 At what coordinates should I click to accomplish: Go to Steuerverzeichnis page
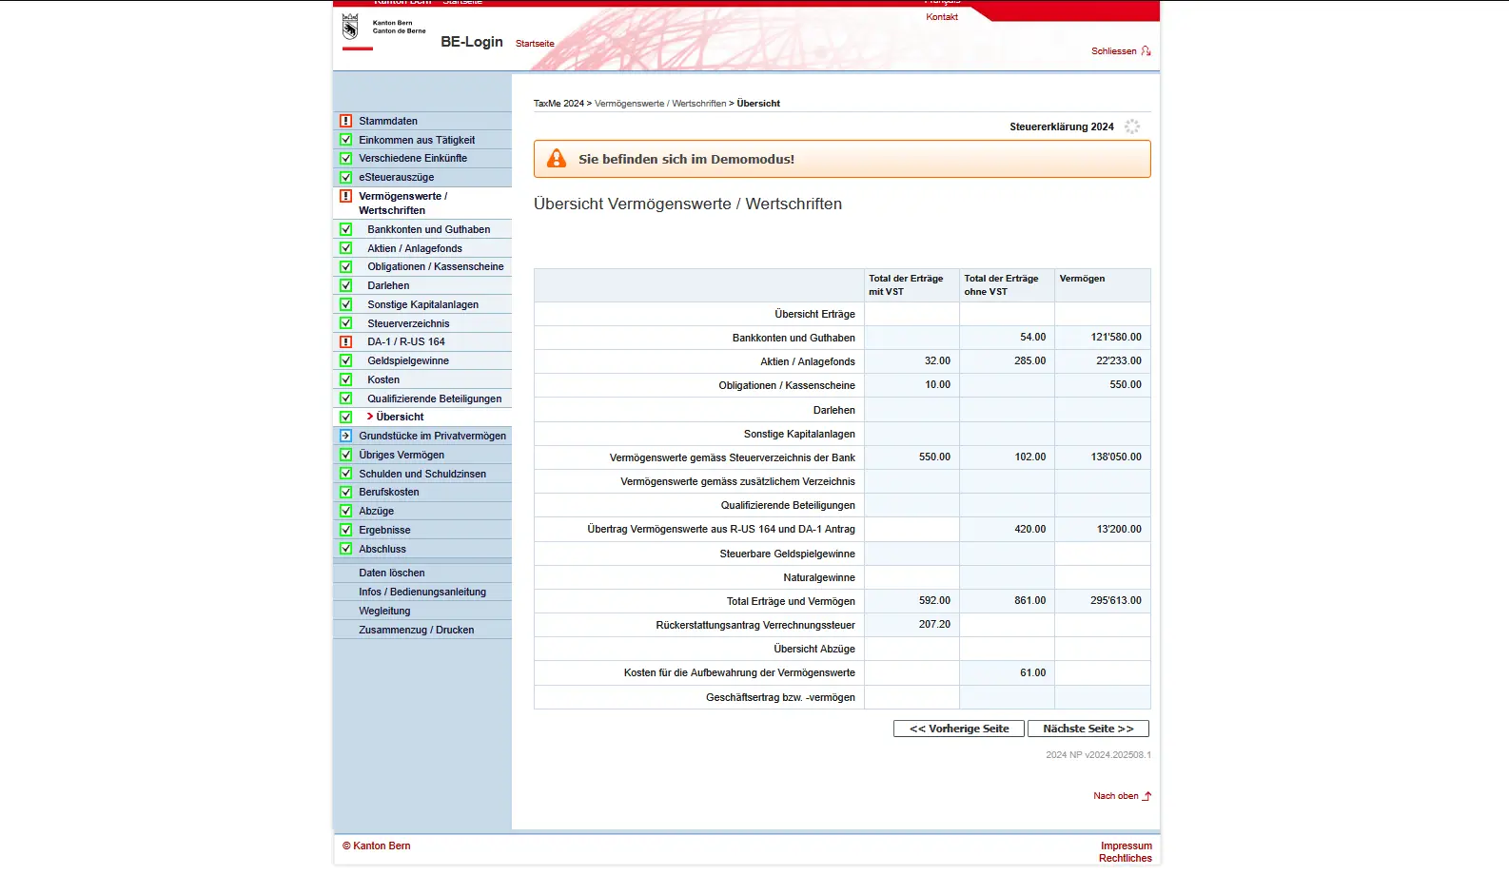click(x=408, y=323)
